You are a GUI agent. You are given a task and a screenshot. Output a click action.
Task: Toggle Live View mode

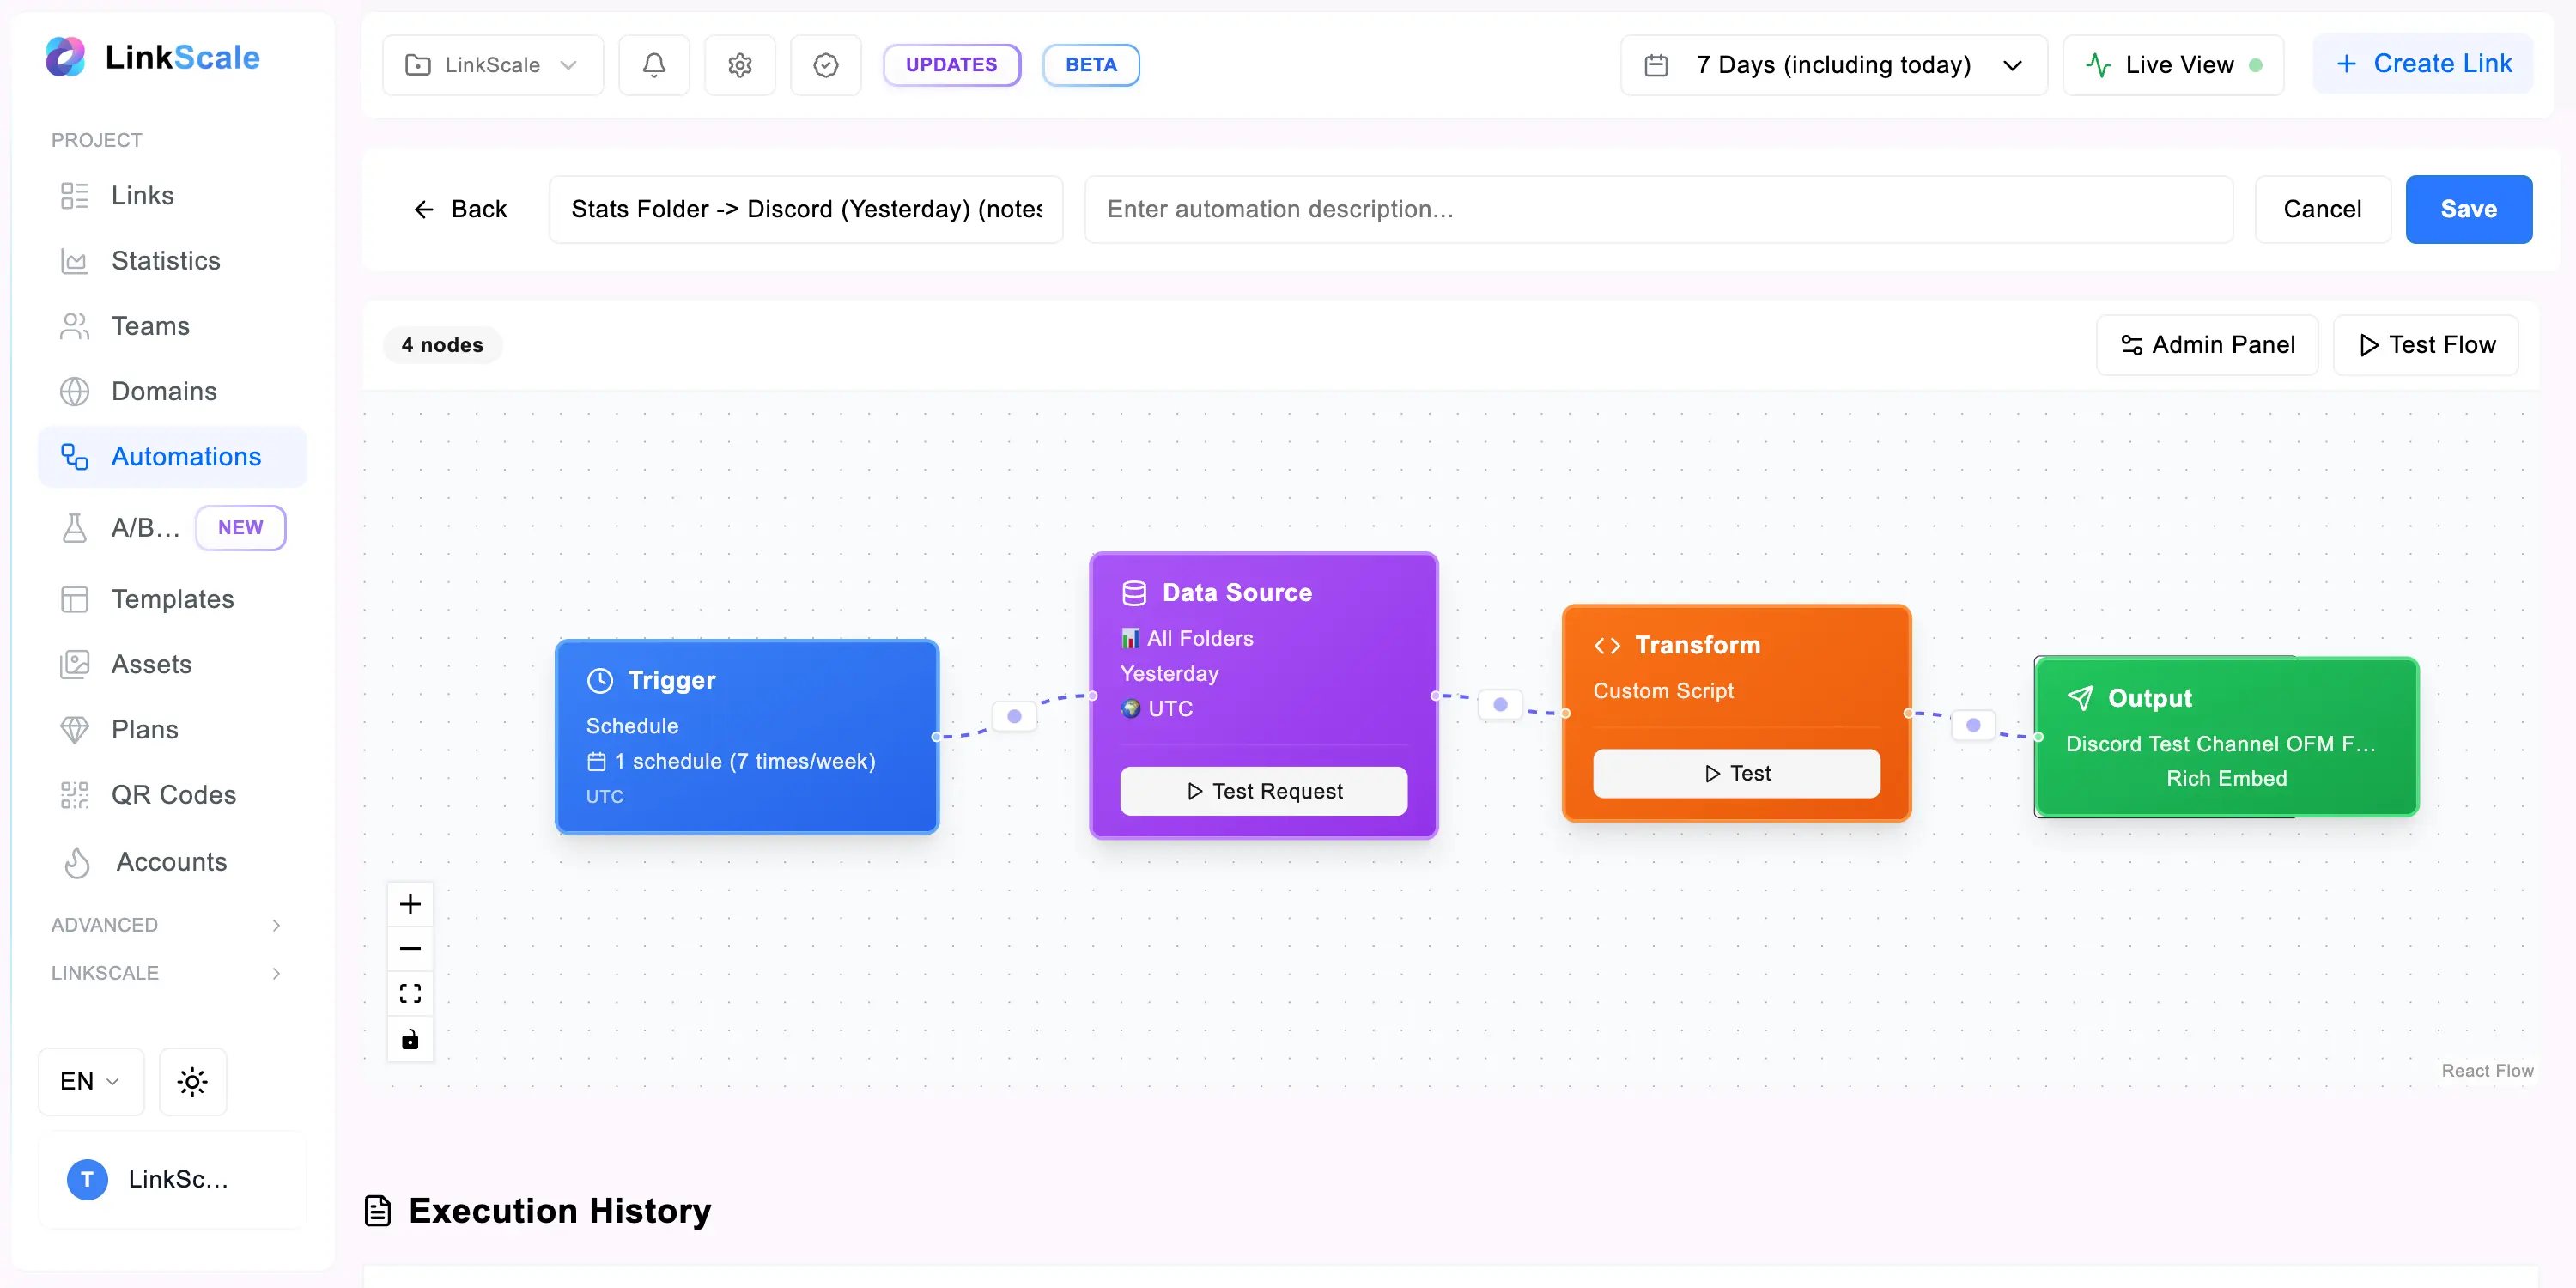(x=2172, y=64)
